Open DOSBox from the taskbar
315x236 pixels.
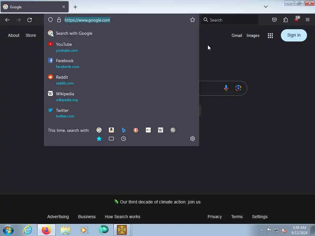[122, 230]
